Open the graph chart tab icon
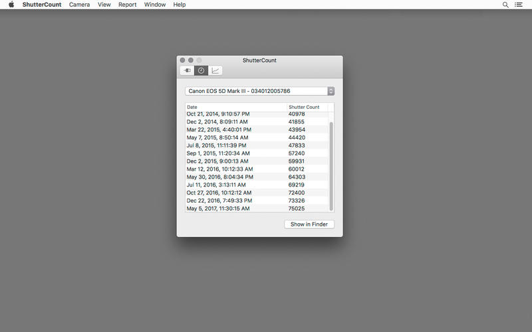Screen dimensions: 532x332 tap(215, 70)
